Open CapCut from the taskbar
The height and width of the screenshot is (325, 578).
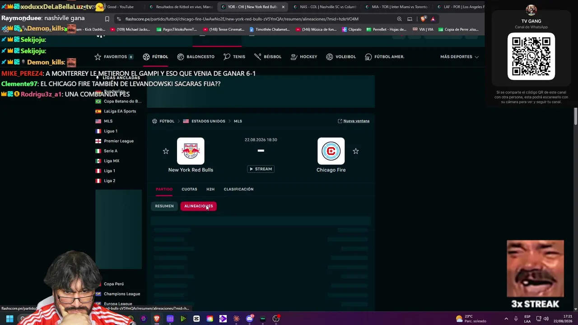click(196, 319)
